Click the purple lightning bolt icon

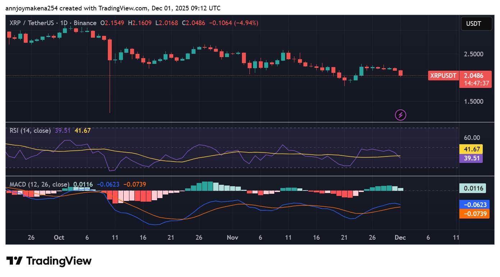click(x=400, y=115)
